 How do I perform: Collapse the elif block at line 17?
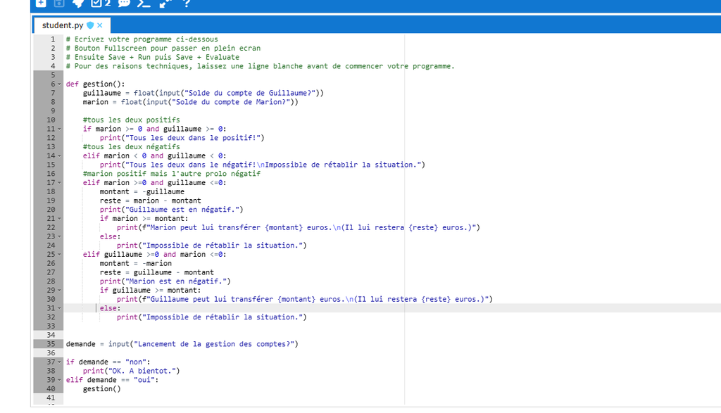tap(59, 183)
